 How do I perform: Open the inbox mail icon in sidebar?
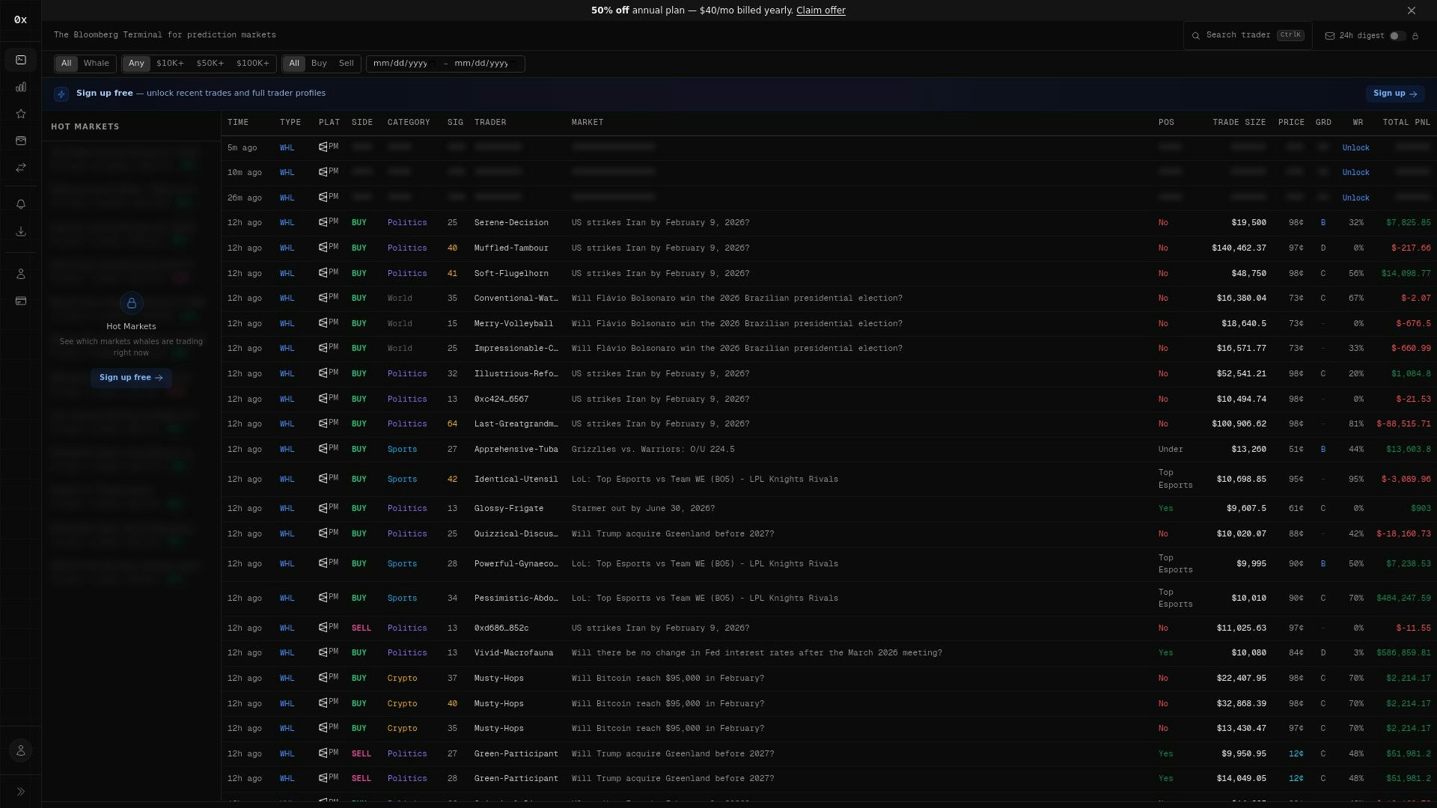click(x=21, y=141)
